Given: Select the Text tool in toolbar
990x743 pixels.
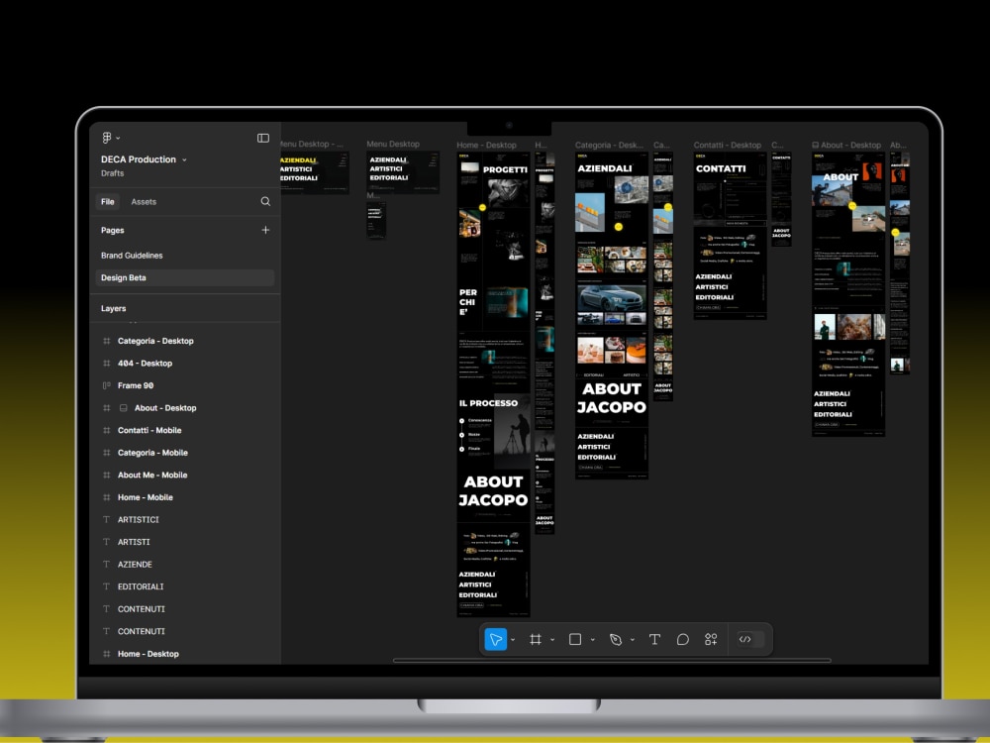Looking at the screenshot, I should coord(654,639).
